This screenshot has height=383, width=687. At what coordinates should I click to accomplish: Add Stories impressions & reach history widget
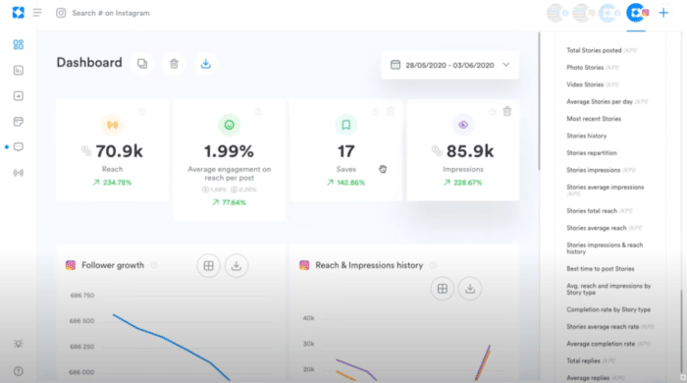pos(605,248)
